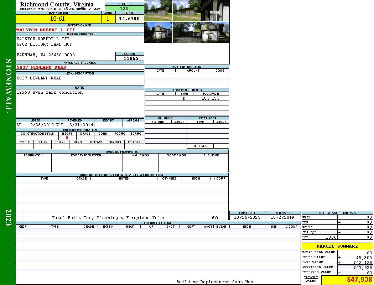Select the H SQFT value 0
The height and width of the screenshot is (285, 374).
[x=67, y=138]
